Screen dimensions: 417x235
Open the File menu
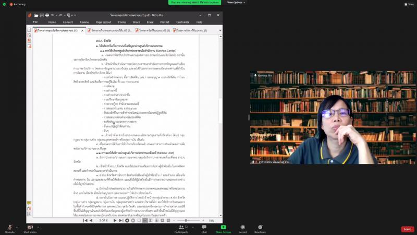35,22
